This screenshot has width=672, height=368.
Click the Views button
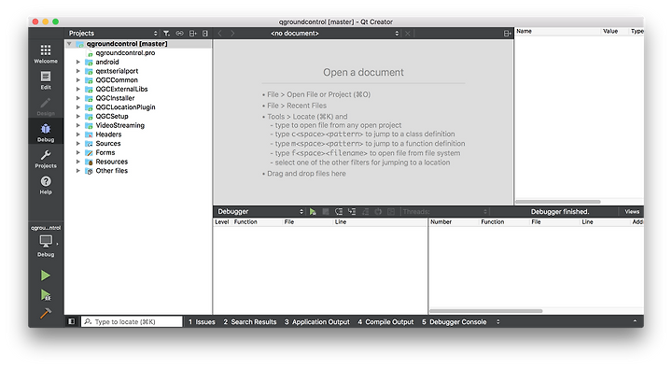[x=632, y=211]
